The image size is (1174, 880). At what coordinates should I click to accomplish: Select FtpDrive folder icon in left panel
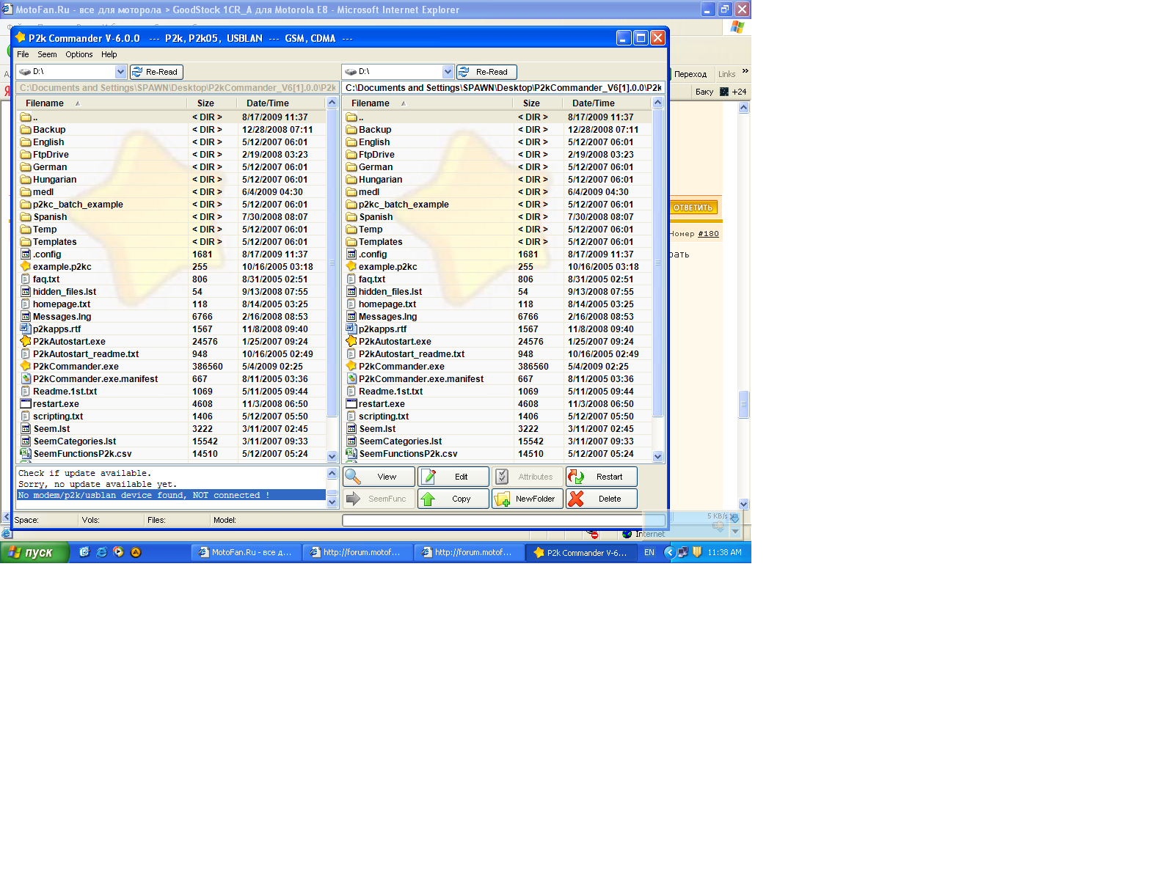(26, 155)
